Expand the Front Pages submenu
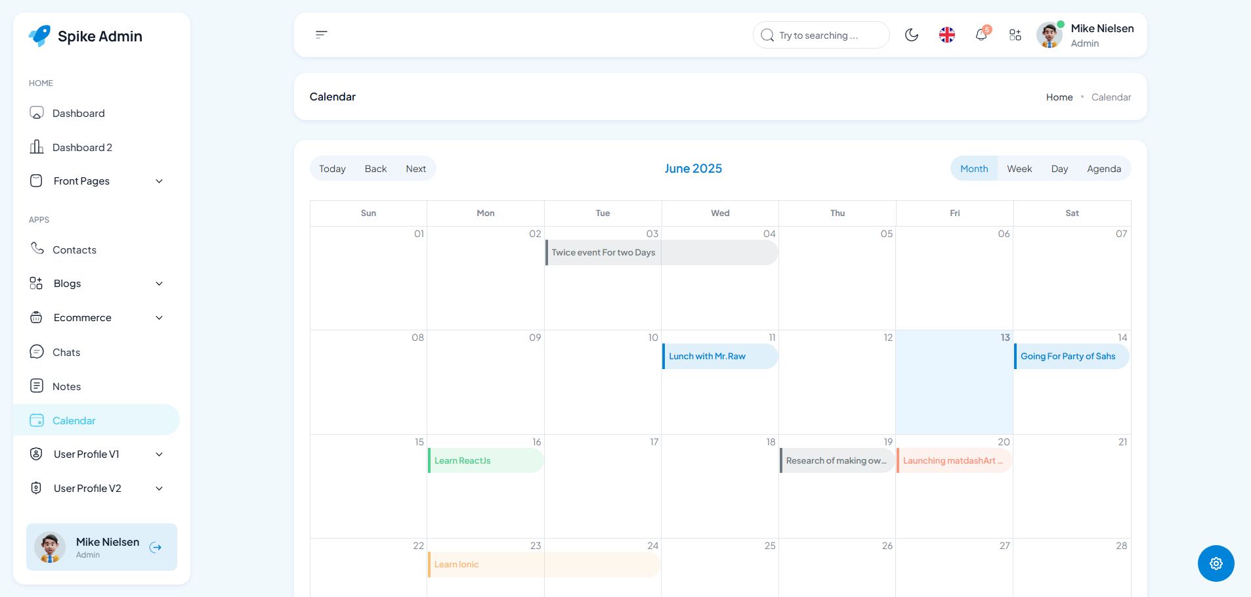Viewport: 1251px width, 597px height. [159, 181]
